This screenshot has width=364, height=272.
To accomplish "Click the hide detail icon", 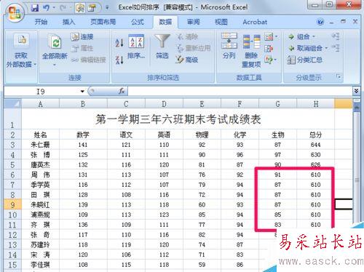I will coord(336,48).
